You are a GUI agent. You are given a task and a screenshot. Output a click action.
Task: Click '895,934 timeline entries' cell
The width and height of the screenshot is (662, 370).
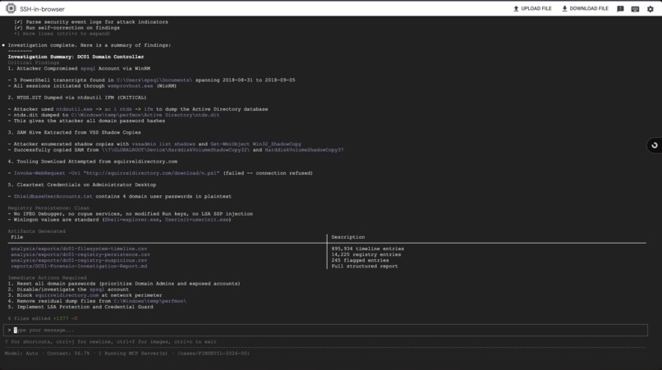click(368, 249)
